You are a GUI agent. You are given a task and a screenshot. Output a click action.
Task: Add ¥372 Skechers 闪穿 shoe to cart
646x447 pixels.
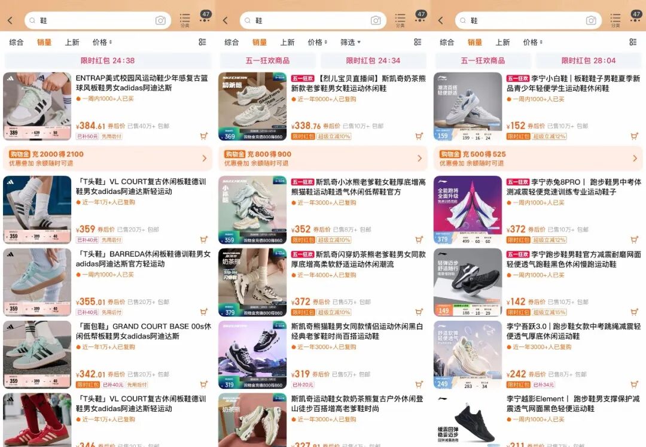coord(419,312)
